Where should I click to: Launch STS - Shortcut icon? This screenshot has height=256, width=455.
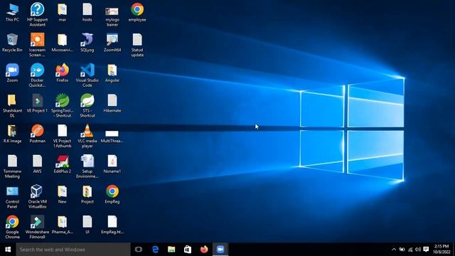(x=87, y=106)
